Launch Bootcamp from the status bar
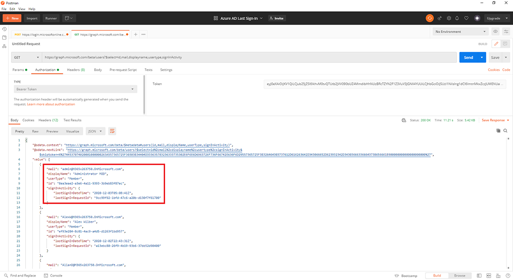 click(406, 276)
